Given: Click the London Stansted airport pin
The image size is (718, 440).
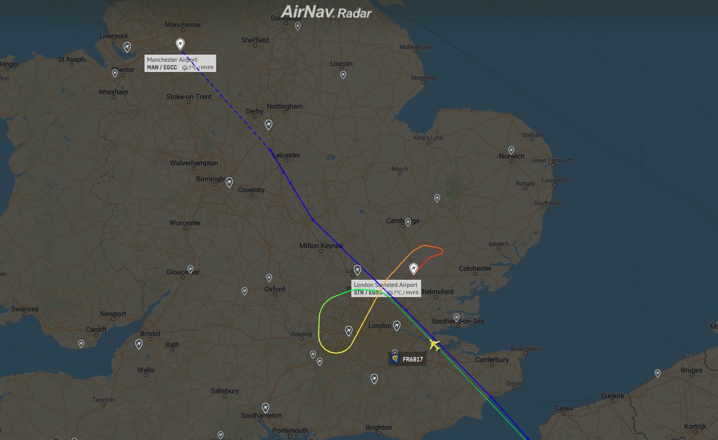Looking at the screenshot, I should click(414, 268).
